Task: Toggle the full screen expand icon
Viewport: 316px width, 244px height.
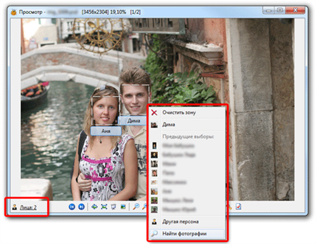Action: tap(104, 207)
